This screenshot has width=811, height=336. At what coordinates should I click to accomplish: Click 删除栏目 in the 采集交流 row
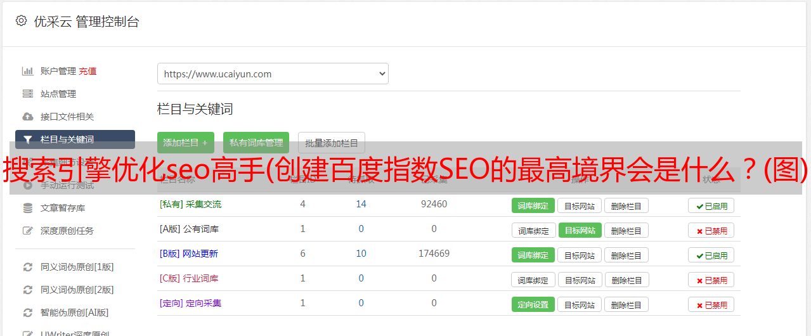point(626,205)
